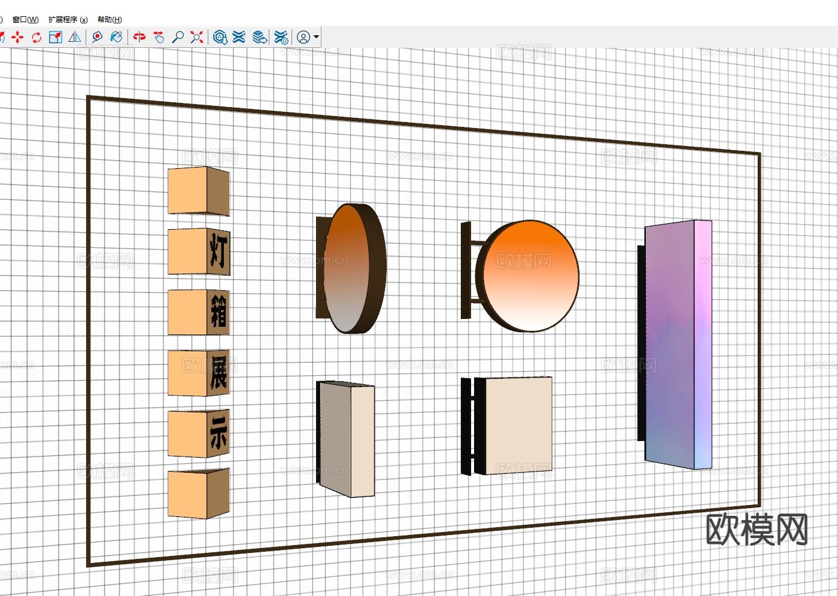Choose the Scale tool
The image size is (838, 596).
point(56,38)
